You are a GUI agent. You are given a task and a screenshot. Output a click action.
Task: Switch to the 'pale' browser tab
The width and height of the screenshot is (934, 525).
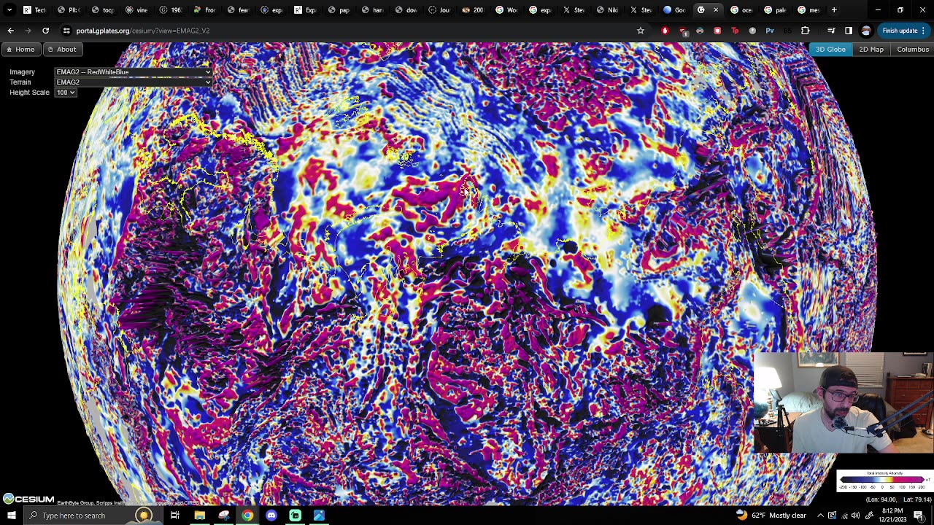(x=773, y=10)
